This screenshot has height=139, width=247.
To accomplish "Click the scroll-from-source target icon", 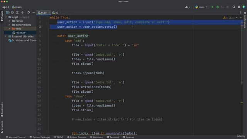I will tap(12, 12).
